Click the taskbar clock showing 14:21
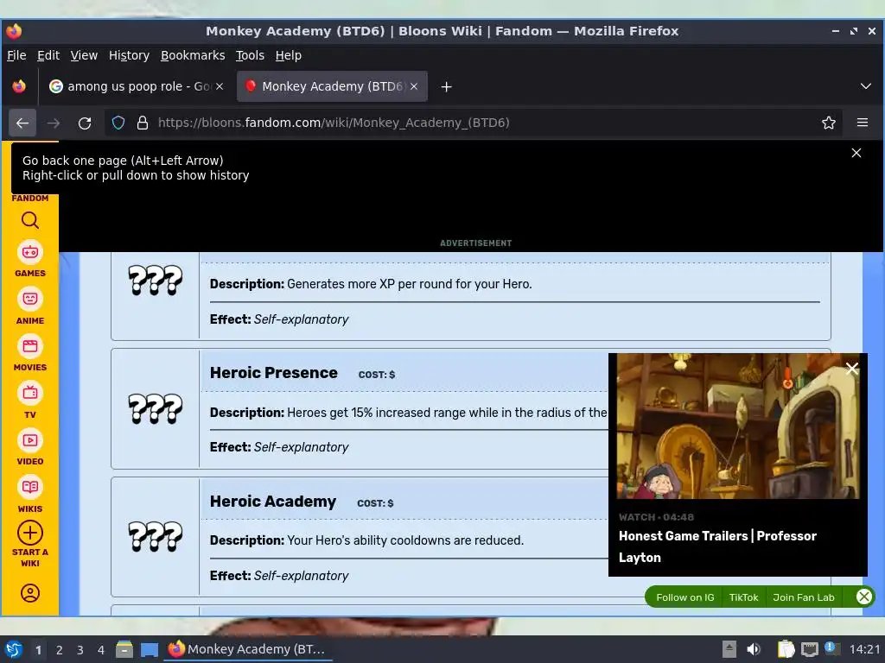The image size is (885, 663). [864, 649]
